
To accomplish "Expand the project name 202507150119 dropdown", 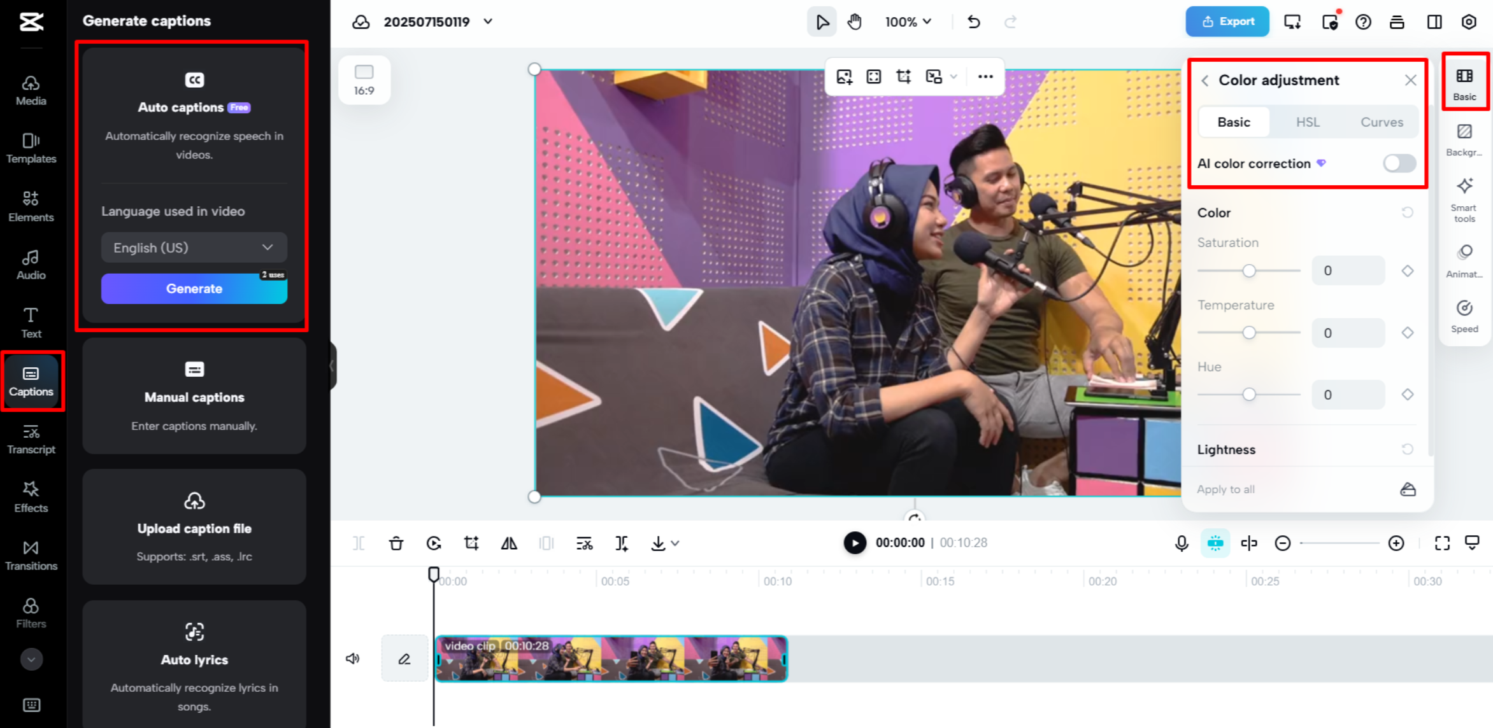I will 488,22.
